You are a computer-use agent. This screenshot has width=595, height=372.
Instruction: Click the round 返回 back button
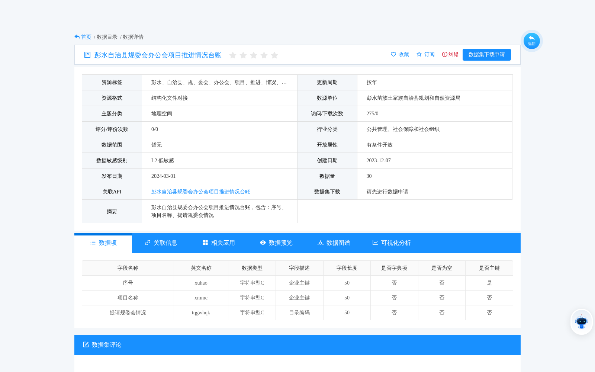532,41
